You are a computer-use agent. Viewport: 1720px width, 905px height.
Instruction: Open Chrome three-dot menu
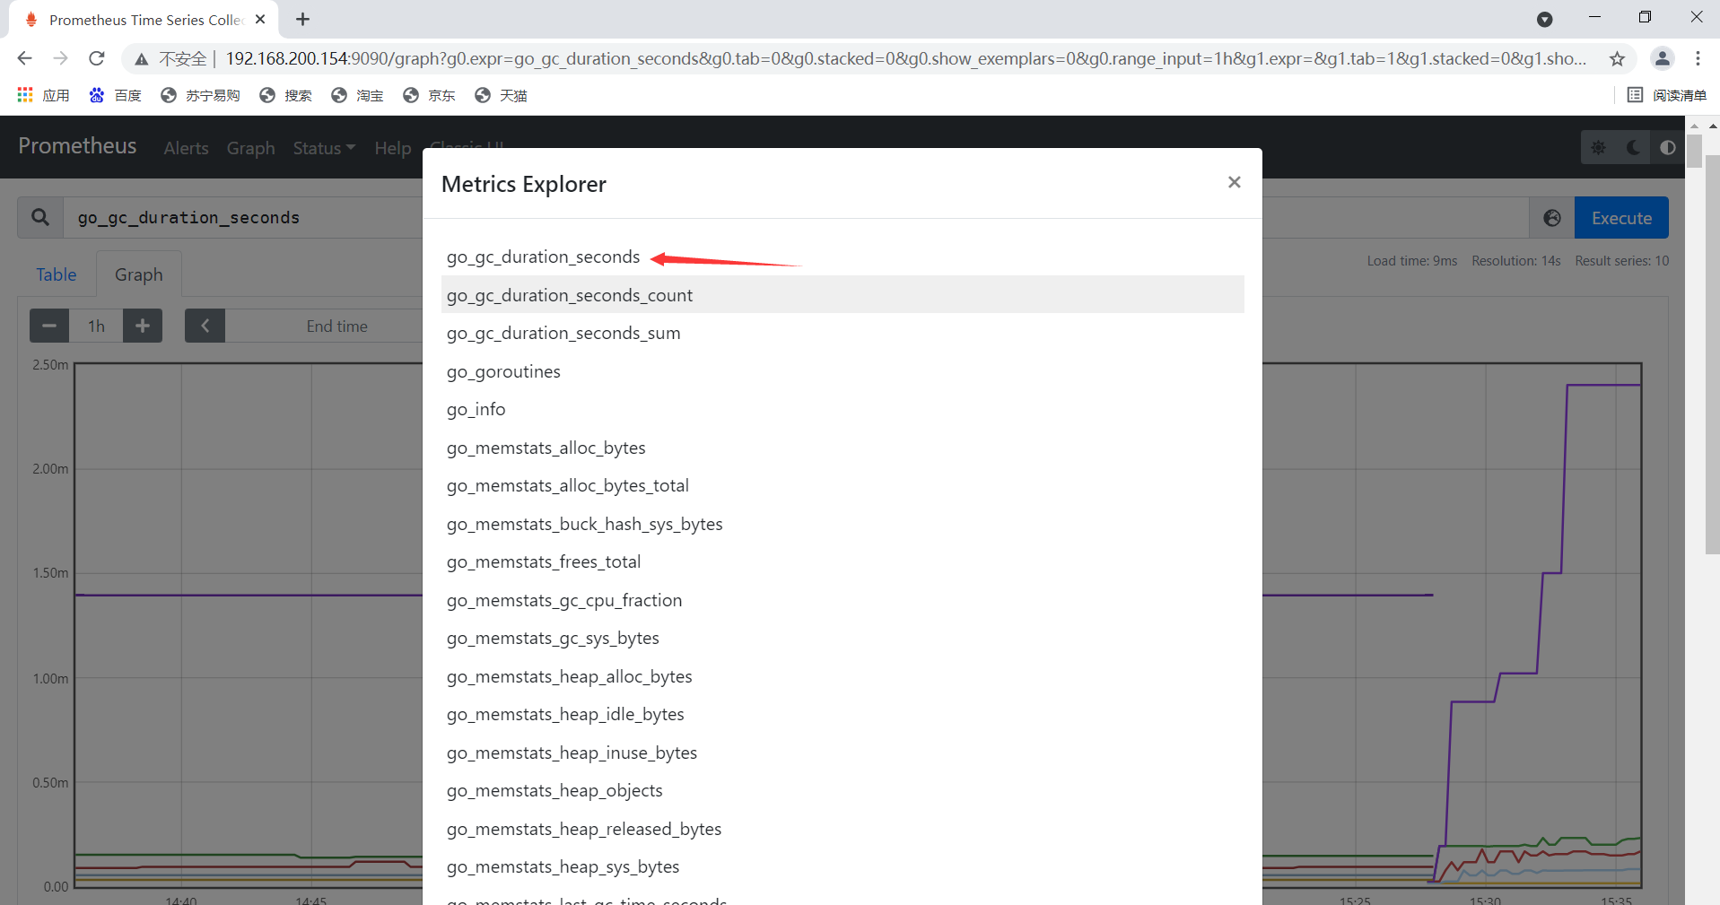point(1698,58)
